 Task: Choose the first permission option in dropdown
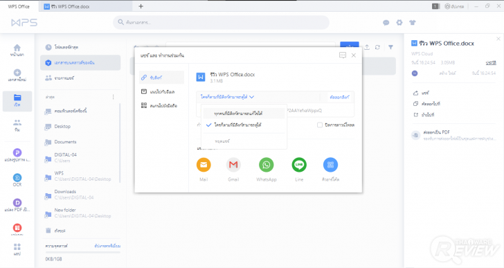point(244,114)
